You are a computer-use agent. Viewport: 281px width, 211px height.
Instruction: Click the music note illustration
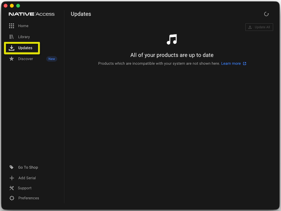[172, 40]
